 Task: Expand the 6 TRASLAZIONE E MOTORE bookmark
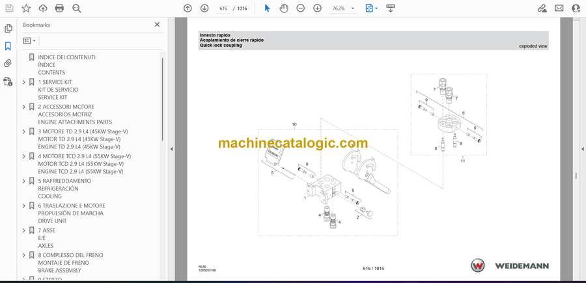[24, 206]
